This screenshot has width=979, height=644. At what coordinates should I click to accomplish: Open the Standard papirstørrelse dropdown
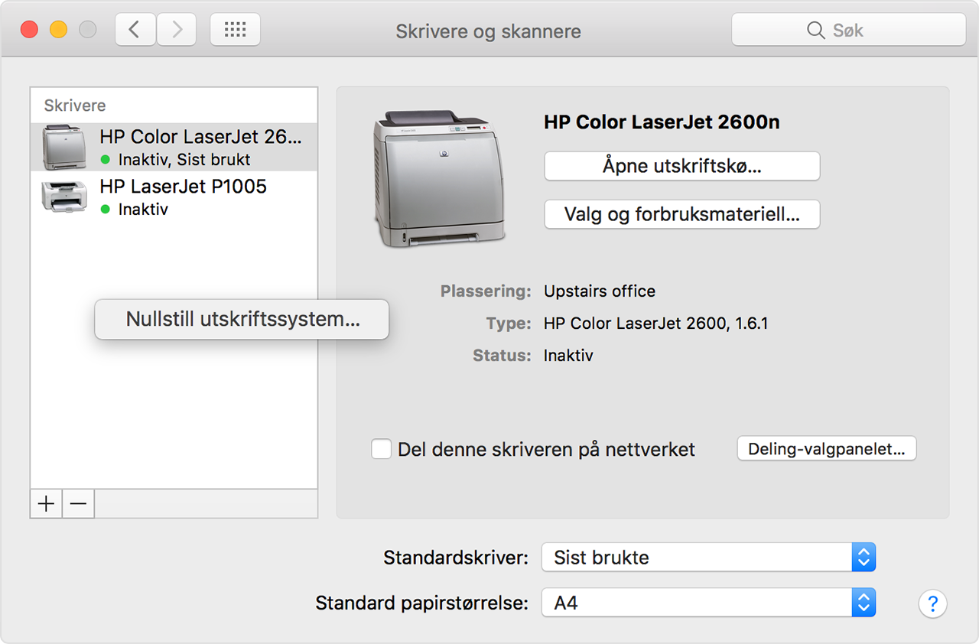tap(707, 603)
